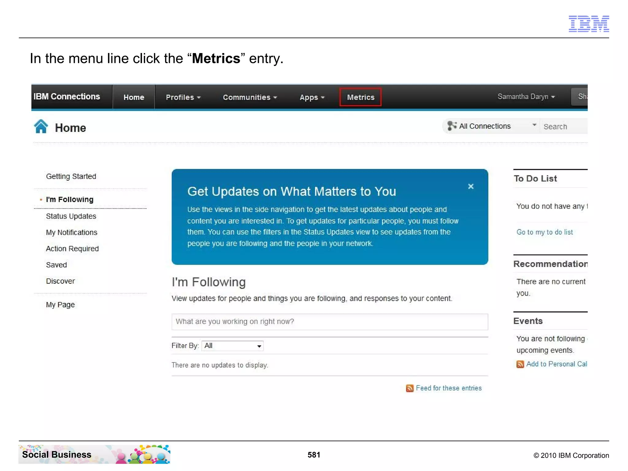Click the blue Home house icon

[x=41, y=126]
